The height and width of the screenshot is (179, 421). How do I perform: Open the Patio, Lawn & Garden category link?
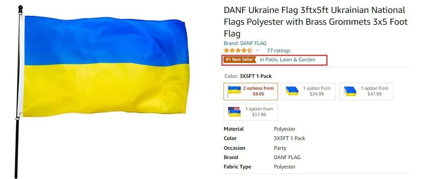pos(288,60)
